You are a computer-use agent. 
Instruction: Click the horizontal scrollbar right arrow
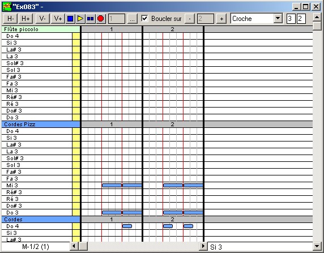(x=203, y=246)
